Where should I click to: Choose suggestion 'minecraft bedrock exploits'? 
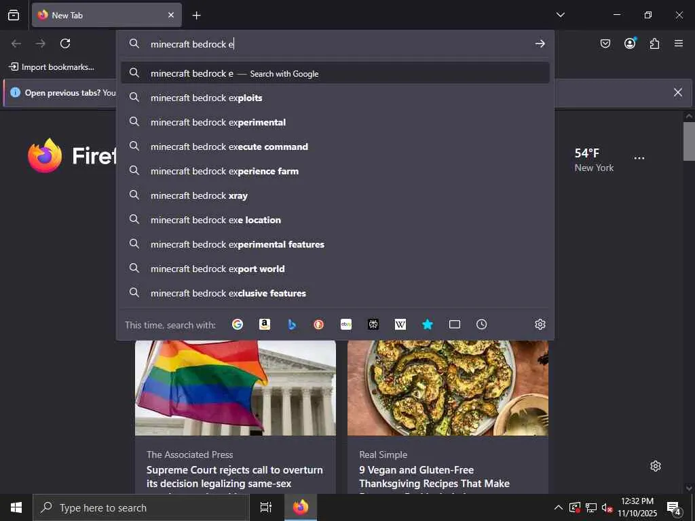point(335,98)
